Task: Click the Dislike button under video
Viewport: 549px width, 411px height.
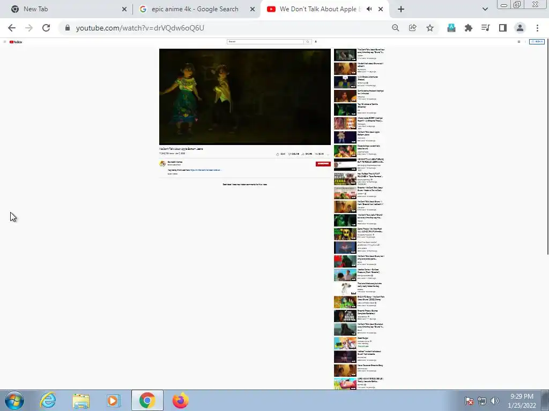Action: [x=293, y=154]
